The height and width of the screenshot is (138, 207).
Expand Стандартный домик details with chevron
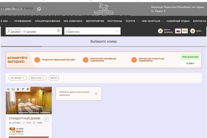click(x=46, y=119)
